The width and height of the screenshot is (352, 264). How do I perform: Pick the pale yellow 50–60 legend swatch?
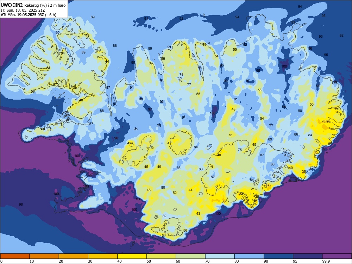[161, 256]
